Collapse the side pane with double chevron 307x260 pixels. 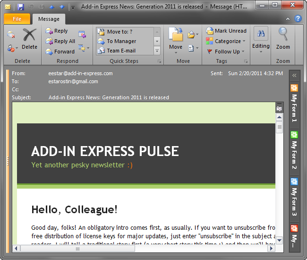[x=294, y=76]
